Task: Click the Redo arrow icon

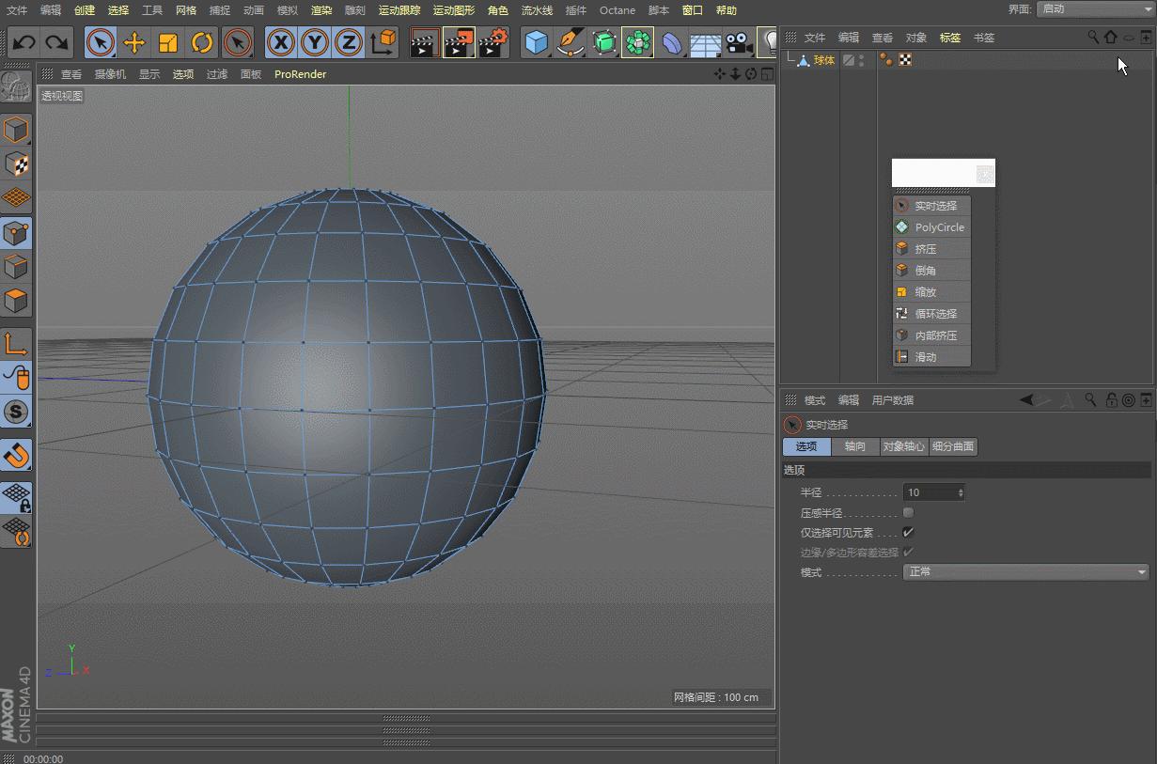Action: coord(57,42)
